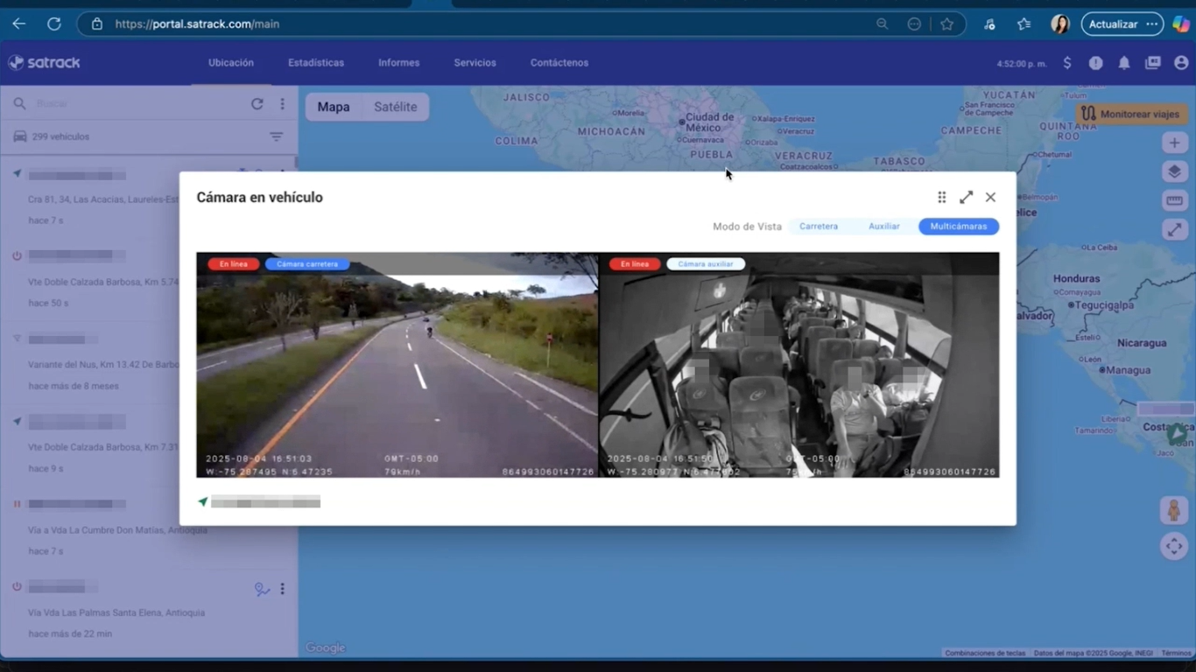Open vehicle list three-dot menu
Image resolution: width=1196 pixels, height=672 pixels.
click(x=282, y=104)
